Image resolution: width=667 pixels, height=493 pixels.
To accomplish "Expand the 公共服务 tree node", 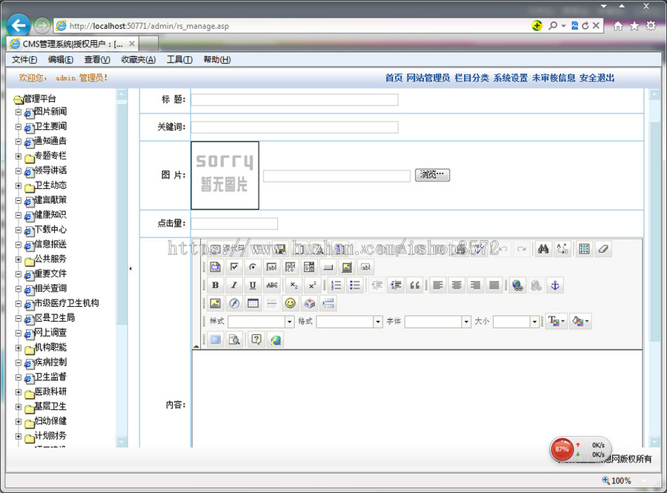I will 19,259.
